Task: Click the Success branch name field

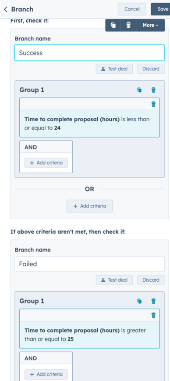Action: pos(90,53)
